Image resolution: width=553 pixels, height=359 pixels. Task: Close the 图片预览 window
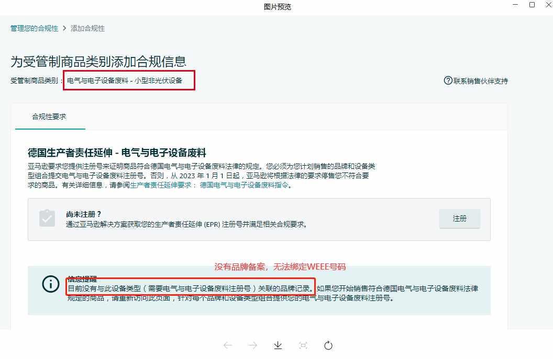point(549,5)
